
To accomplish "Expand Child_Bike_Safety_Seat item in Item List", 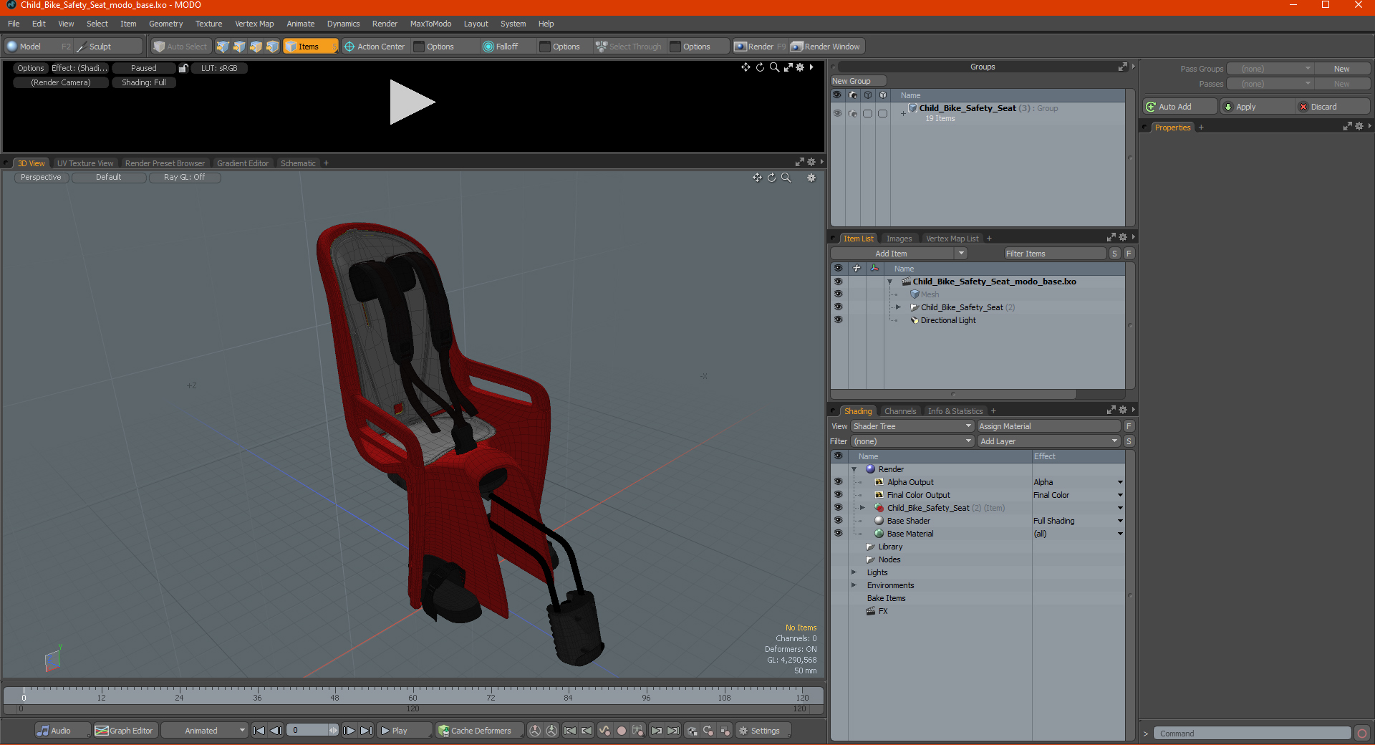I will tap(898, 307).
